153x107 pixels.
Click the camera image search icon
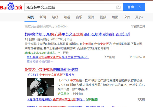tap(118, 7)
